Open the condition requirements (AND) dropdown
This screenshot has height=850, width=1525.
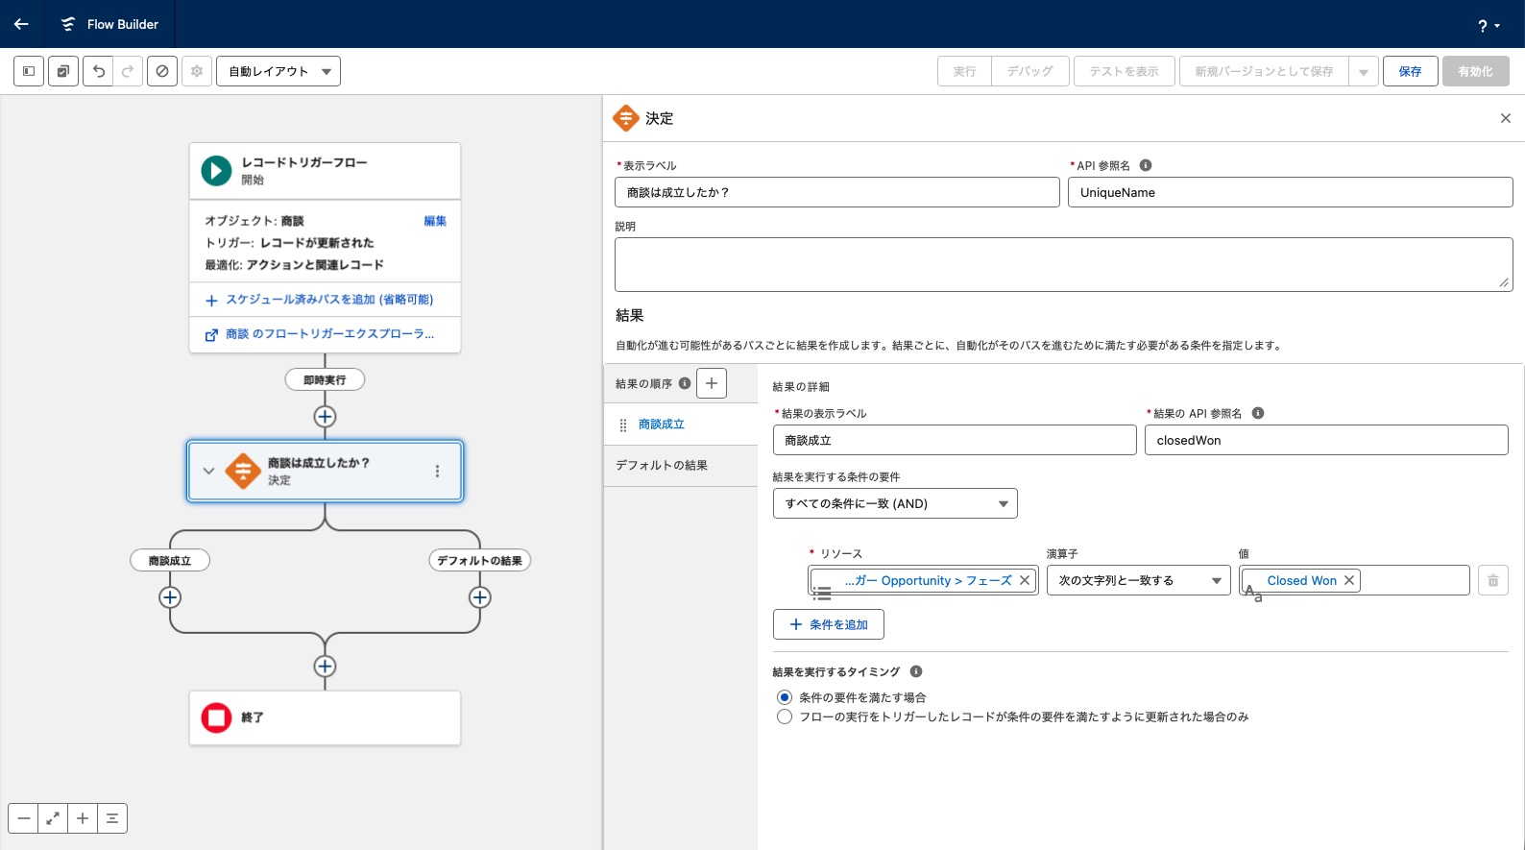895,503
